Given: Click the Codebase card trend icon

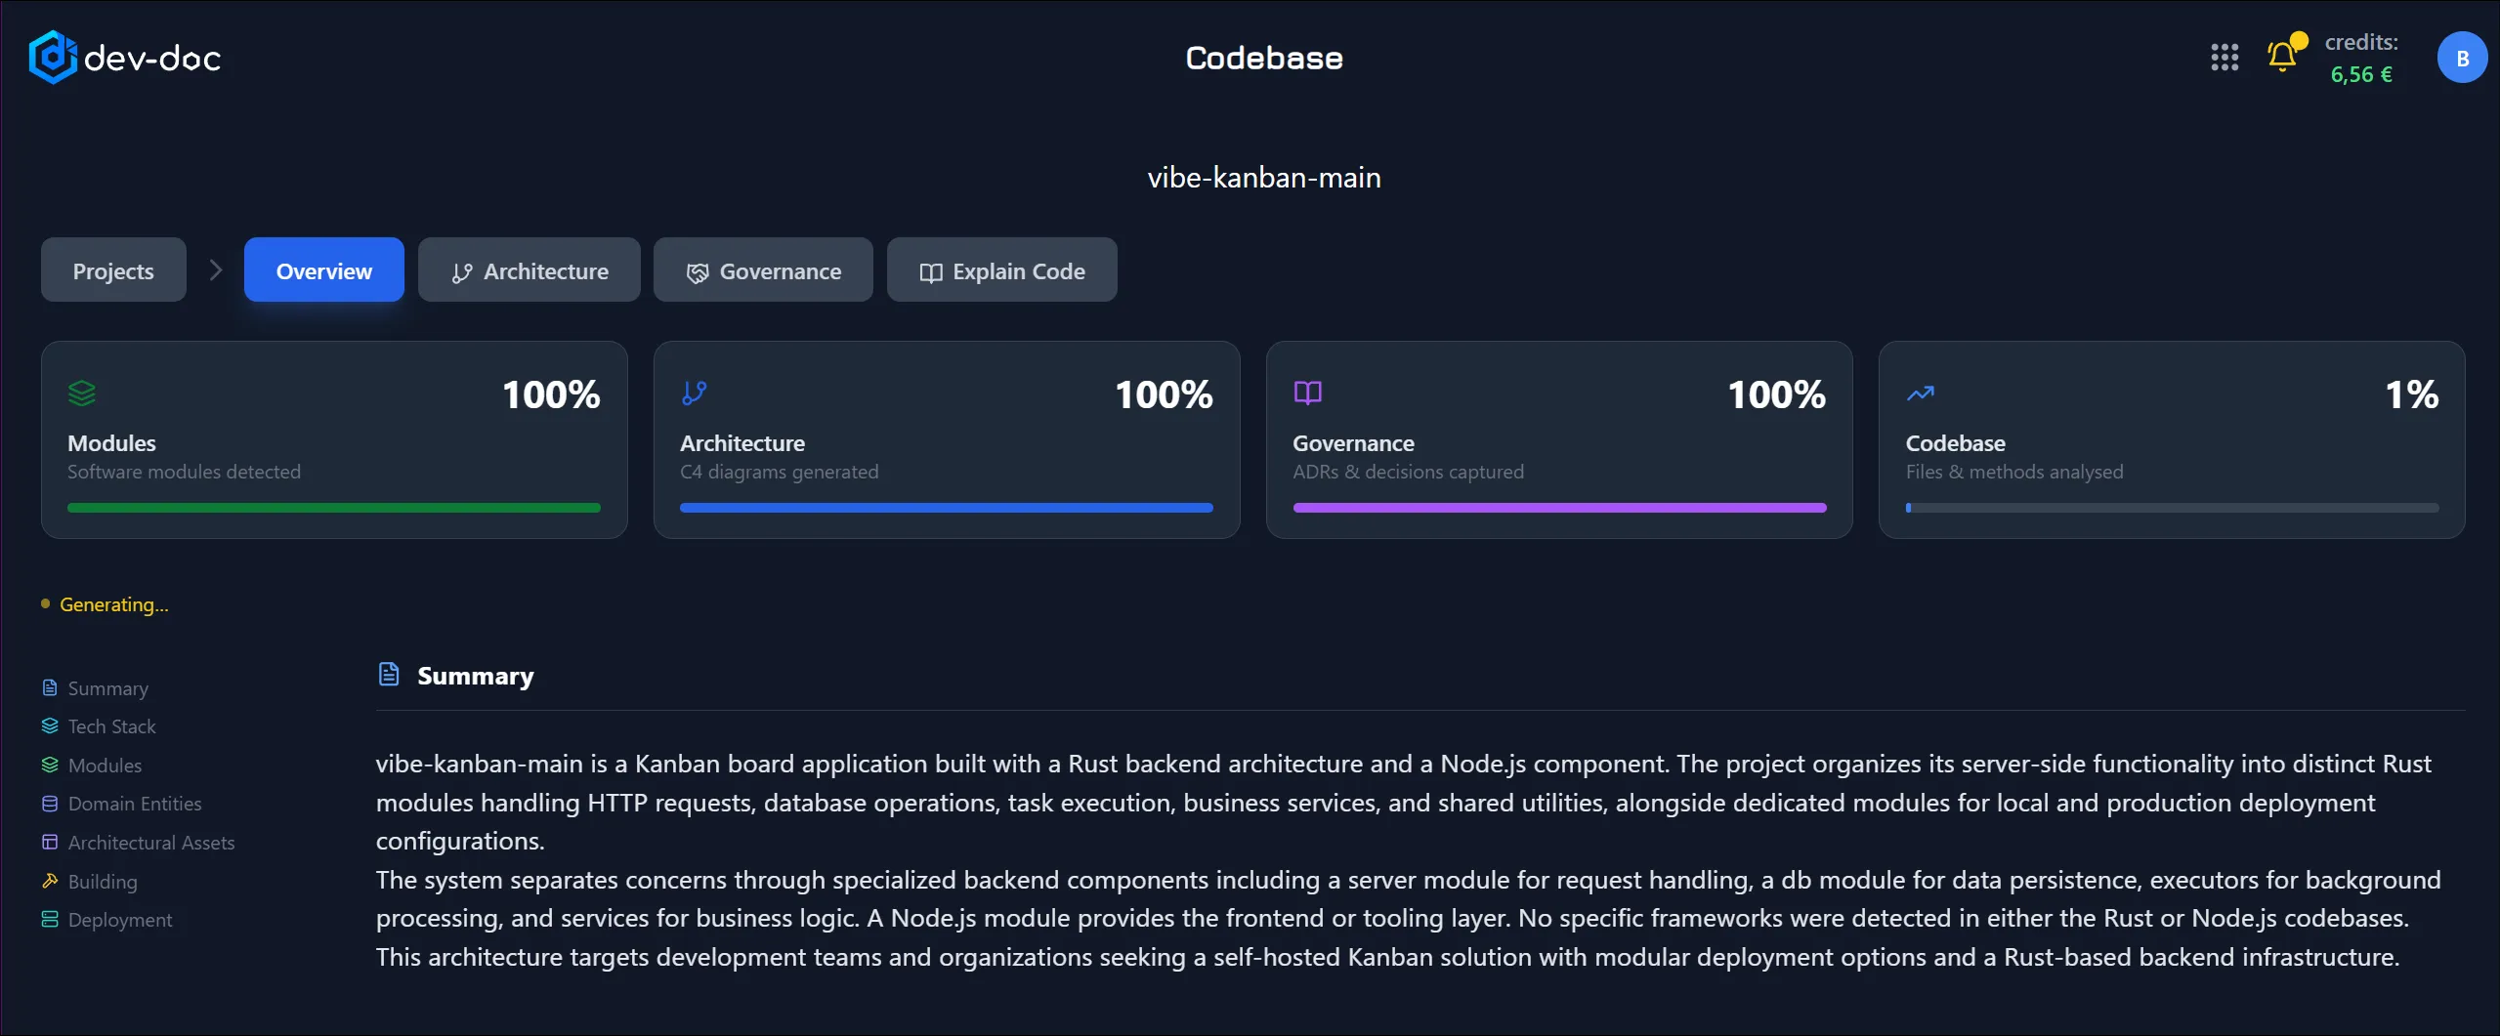Looking at the screenshot, I should click(x=1921, y=394).
